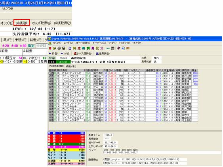223x167 pixels.
Task: Select 13th place row マルカキセキ
Action: [123, 106]
